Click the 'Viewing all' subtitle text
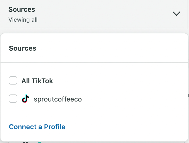 point(23,20)
